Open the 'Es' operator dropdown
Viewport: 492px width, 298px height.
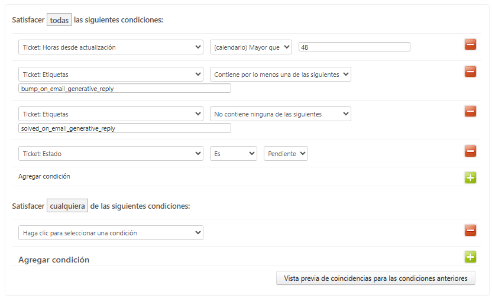pos(233,154)
